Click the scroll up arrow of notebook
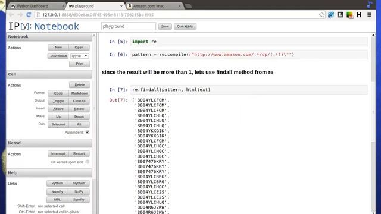381x214 pixels. tap(373, 35)
